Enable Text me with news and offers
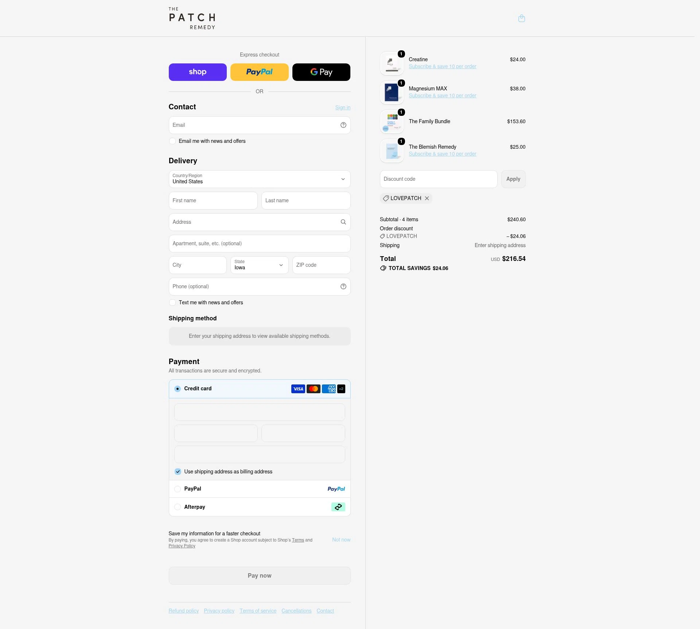700x629 pixels. pos(172,302)
